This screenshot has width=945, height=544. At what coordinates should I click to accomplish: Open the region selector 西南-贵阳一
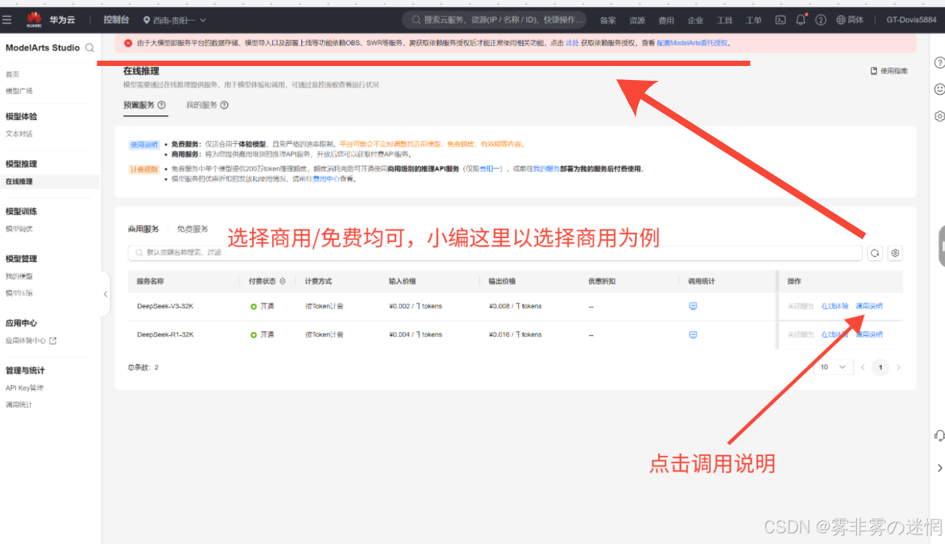pos(174,20)
